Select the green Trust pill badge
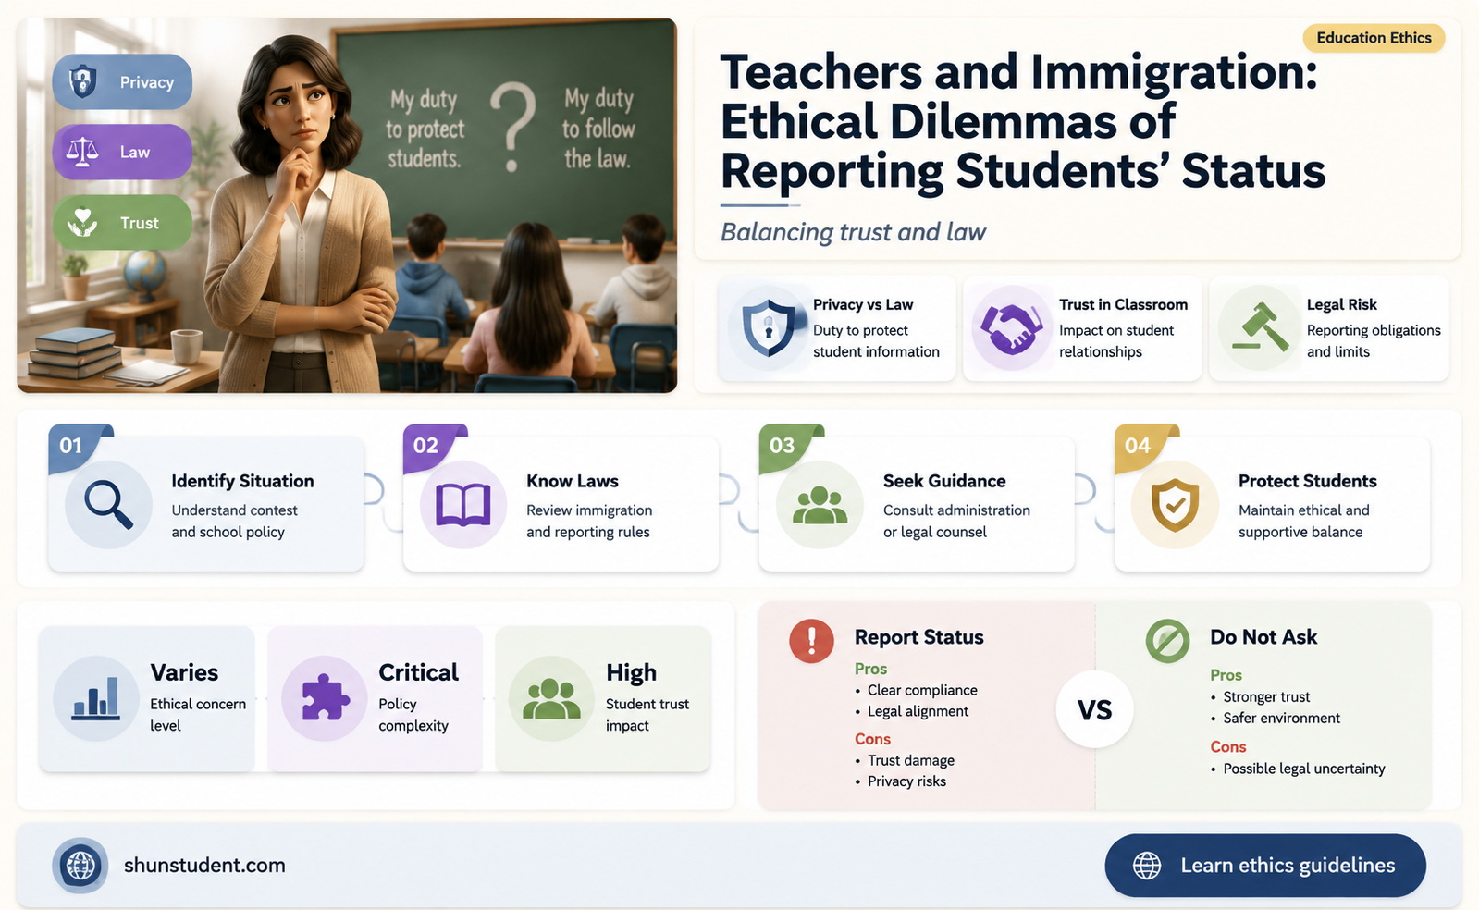1479x910 pixels. 122,223
